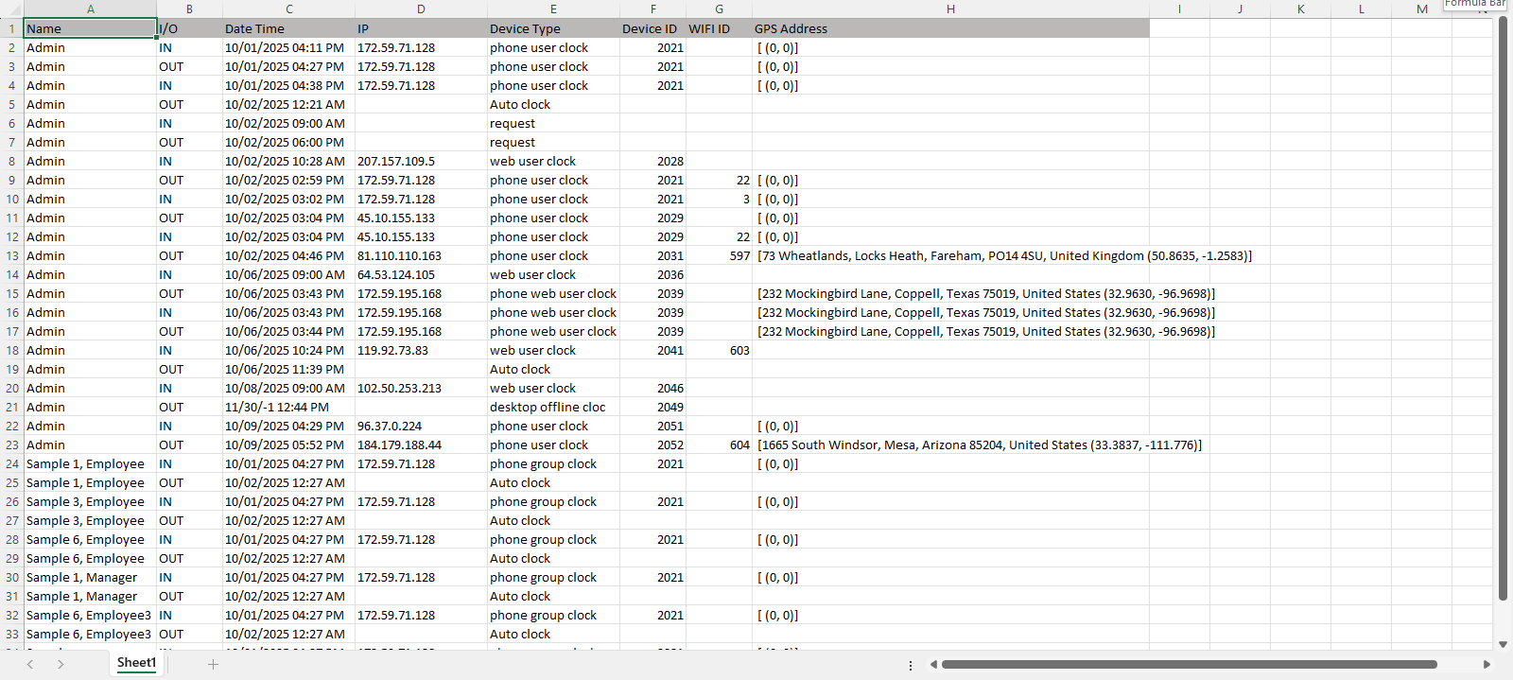
Task: Select row 23 header
Action: click(11, 445)
